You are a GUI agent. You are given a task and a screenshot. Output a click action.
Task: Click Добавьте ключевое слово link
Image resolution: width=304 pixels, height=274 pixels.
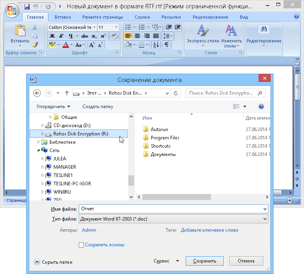point(209,230)
